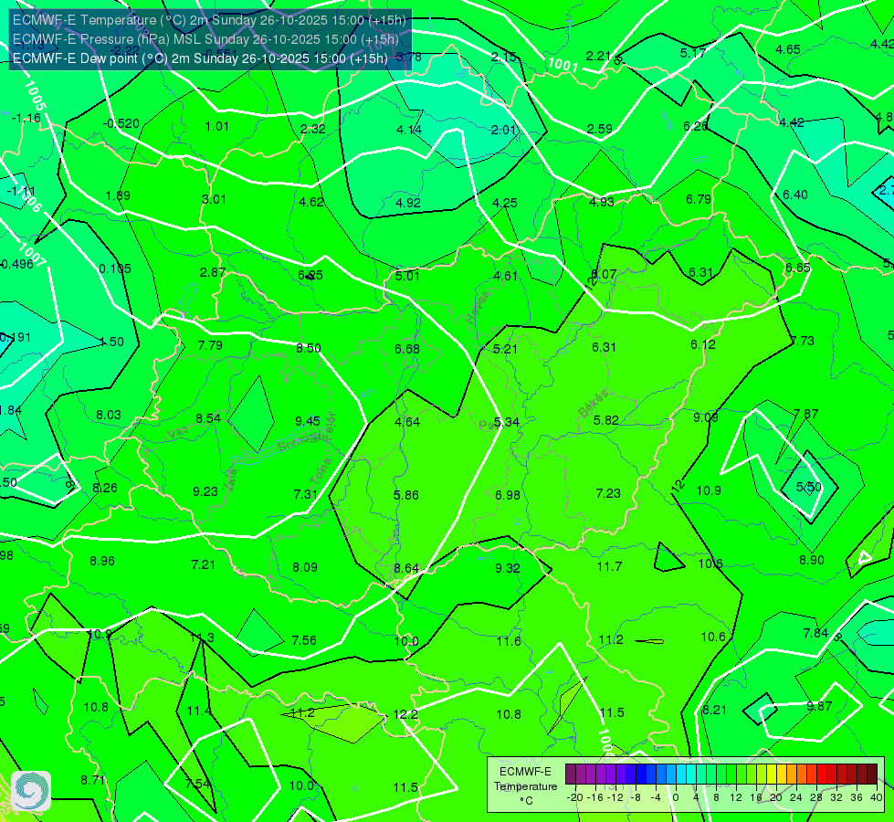The image size is (894, 822).
Task: Click the grid value '6.65'
Action: (797, 269)
